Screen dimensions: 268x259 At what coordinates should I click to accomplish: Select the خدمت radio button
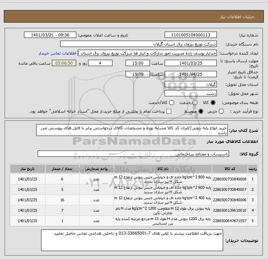[195, 103]
